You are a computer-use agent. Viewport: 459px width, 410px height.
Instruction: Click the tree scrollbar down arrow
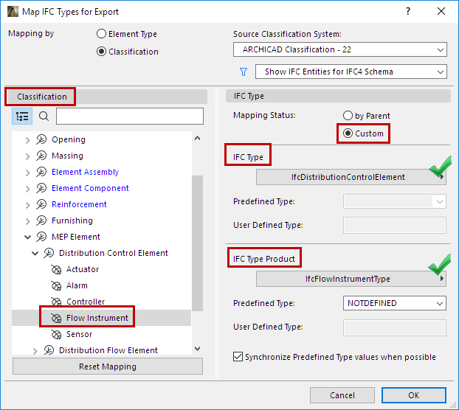pos(197,349)
